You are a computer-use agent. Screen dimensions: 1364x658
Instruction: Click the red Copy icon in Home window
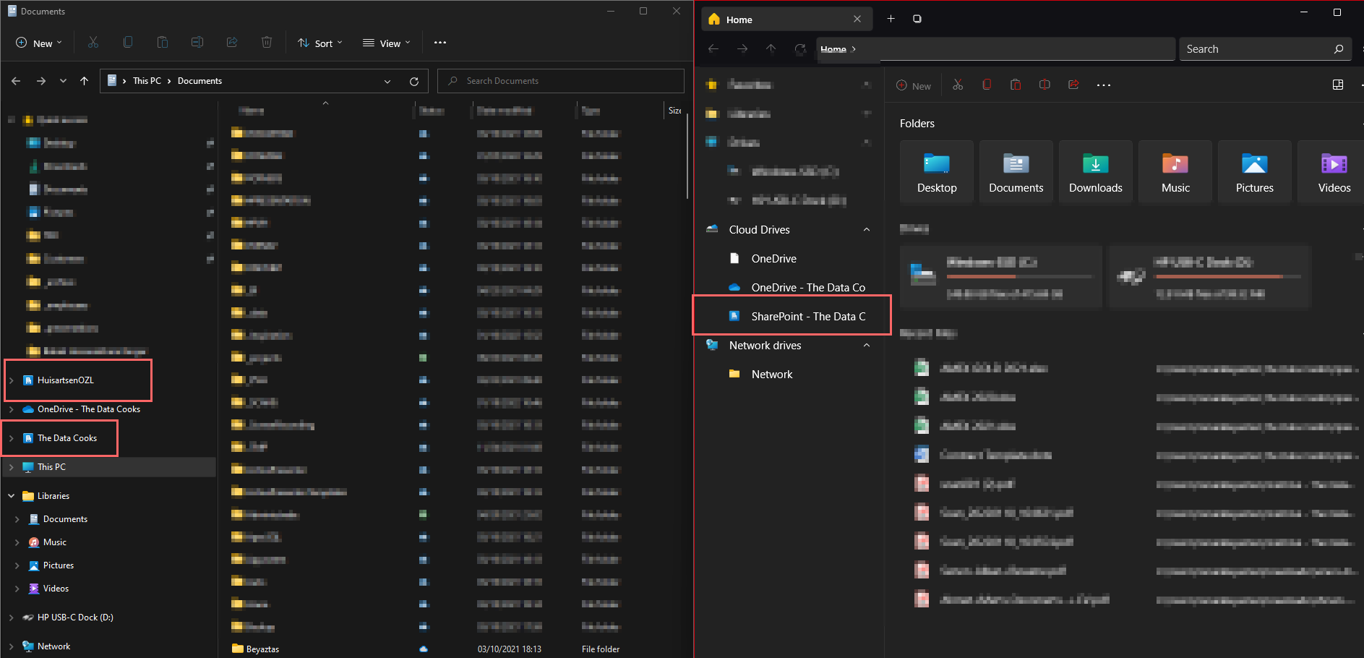987,85
